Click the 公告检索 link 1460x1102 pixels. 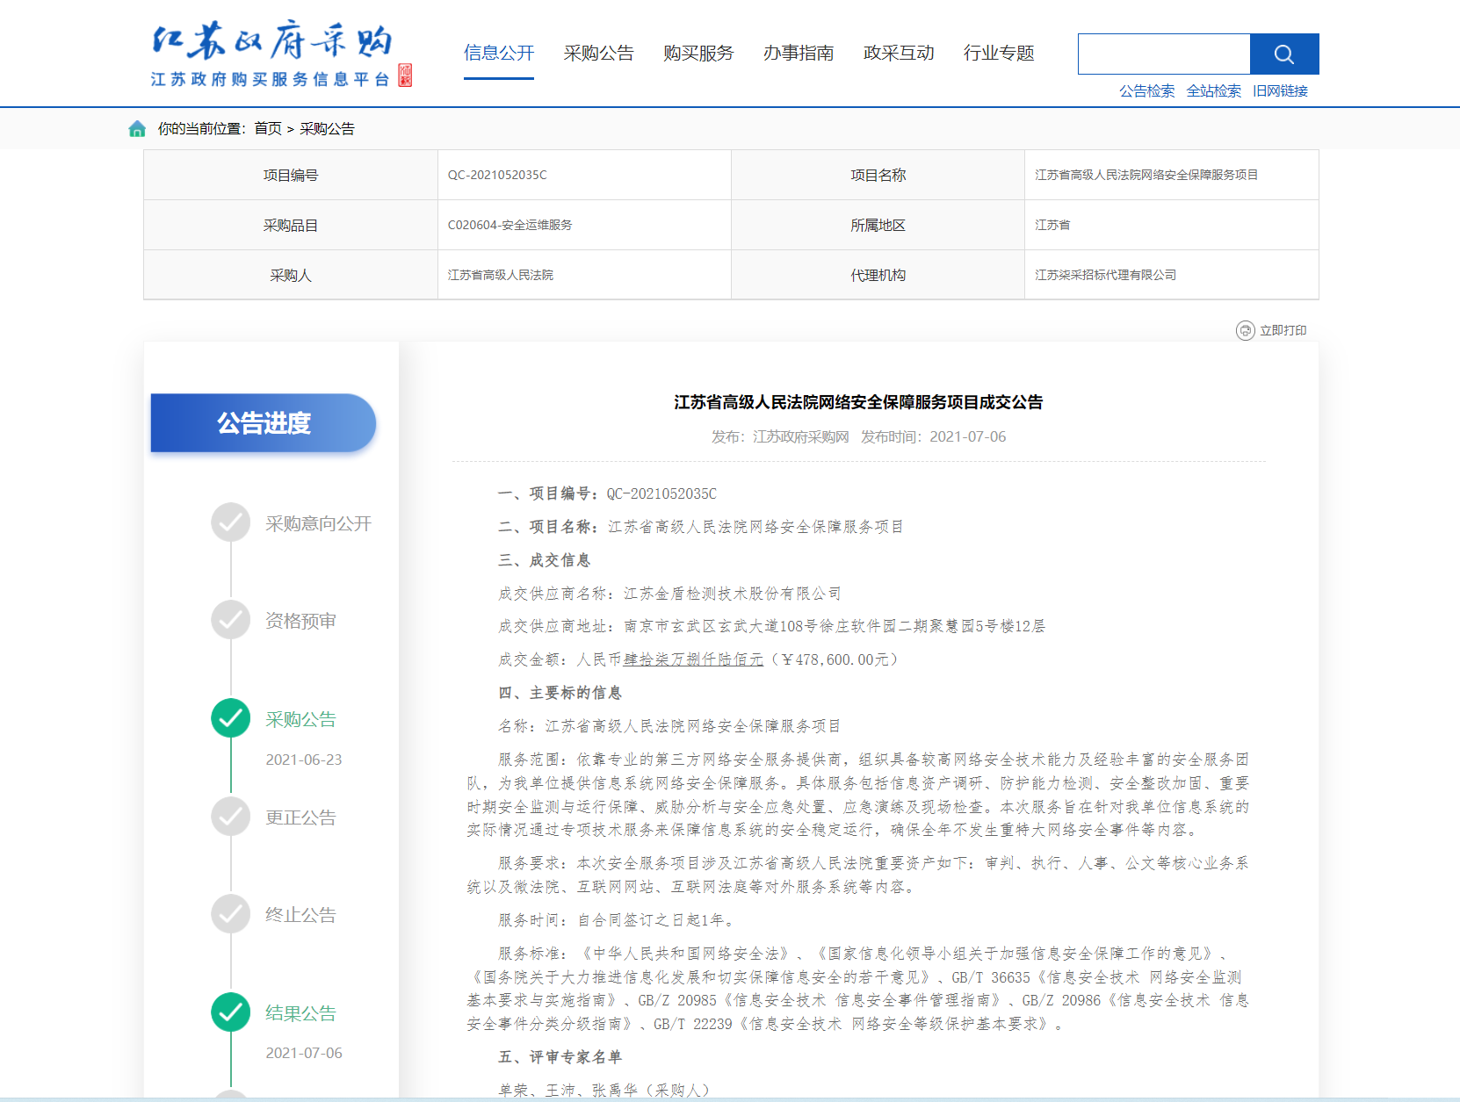tap(1146, 91)
